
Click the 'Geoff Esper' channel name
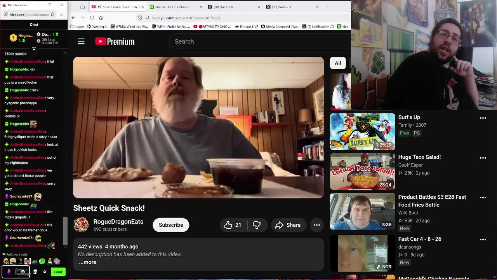point(410,165)
